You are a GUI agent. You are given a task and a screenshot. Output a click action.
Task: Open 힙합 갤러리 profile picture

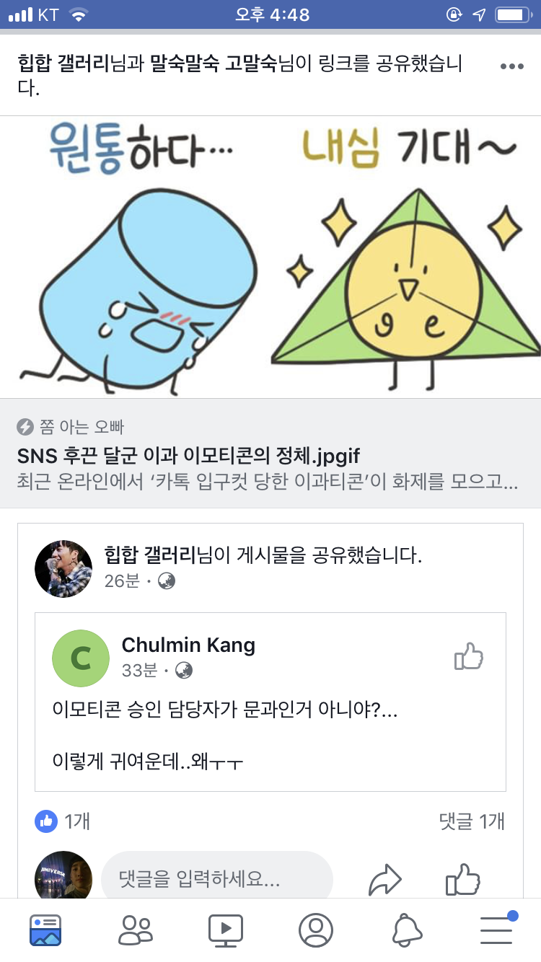pos(63,568)
